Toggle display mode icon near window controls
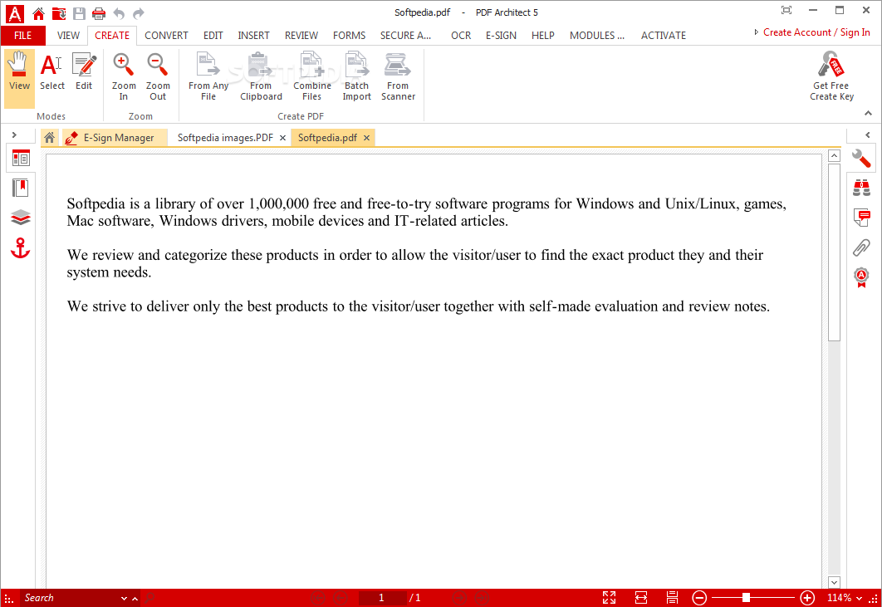This screenshot has height=607, width=882. point(786,10)
